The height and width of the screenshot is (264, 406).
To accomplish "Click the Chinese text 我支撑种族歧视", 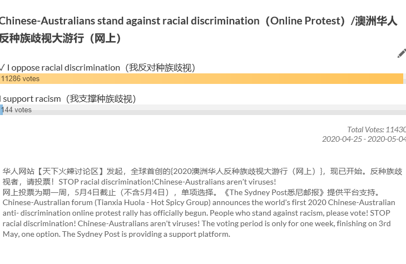I will click(101, 98).
